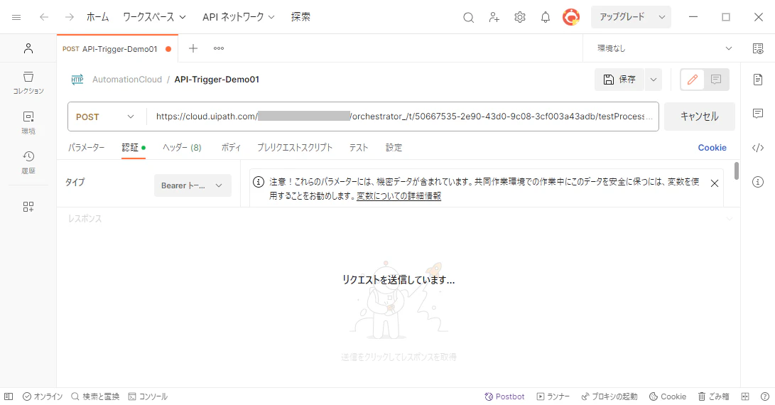
Task: Open two-pane layout icon in status bar
Action: (745, 396)
